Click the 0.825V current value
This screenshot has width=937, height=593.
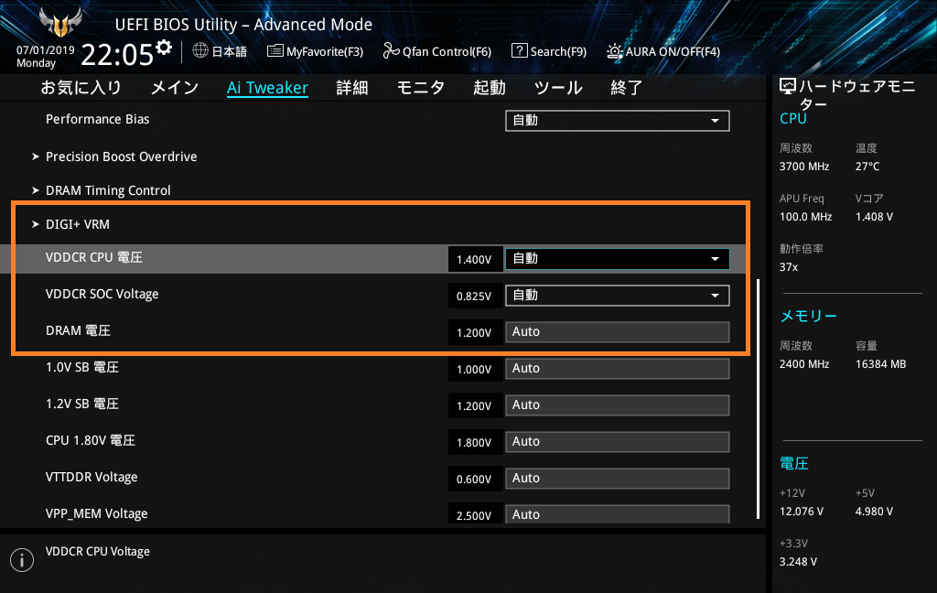pos(474,296)
